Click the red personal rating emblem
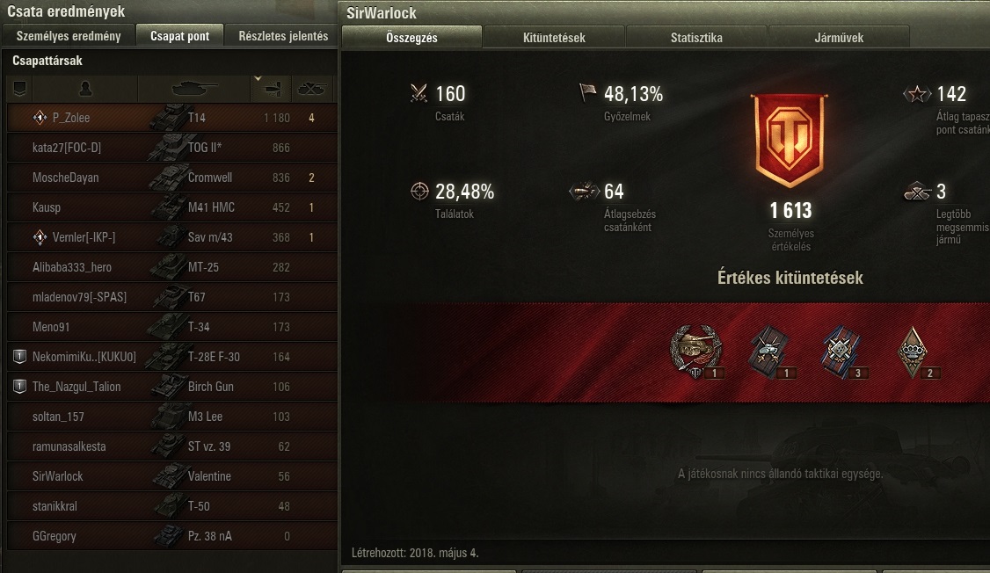Viewport: 990px width, 573px height. pyautogui.click(x=790, y=140)
